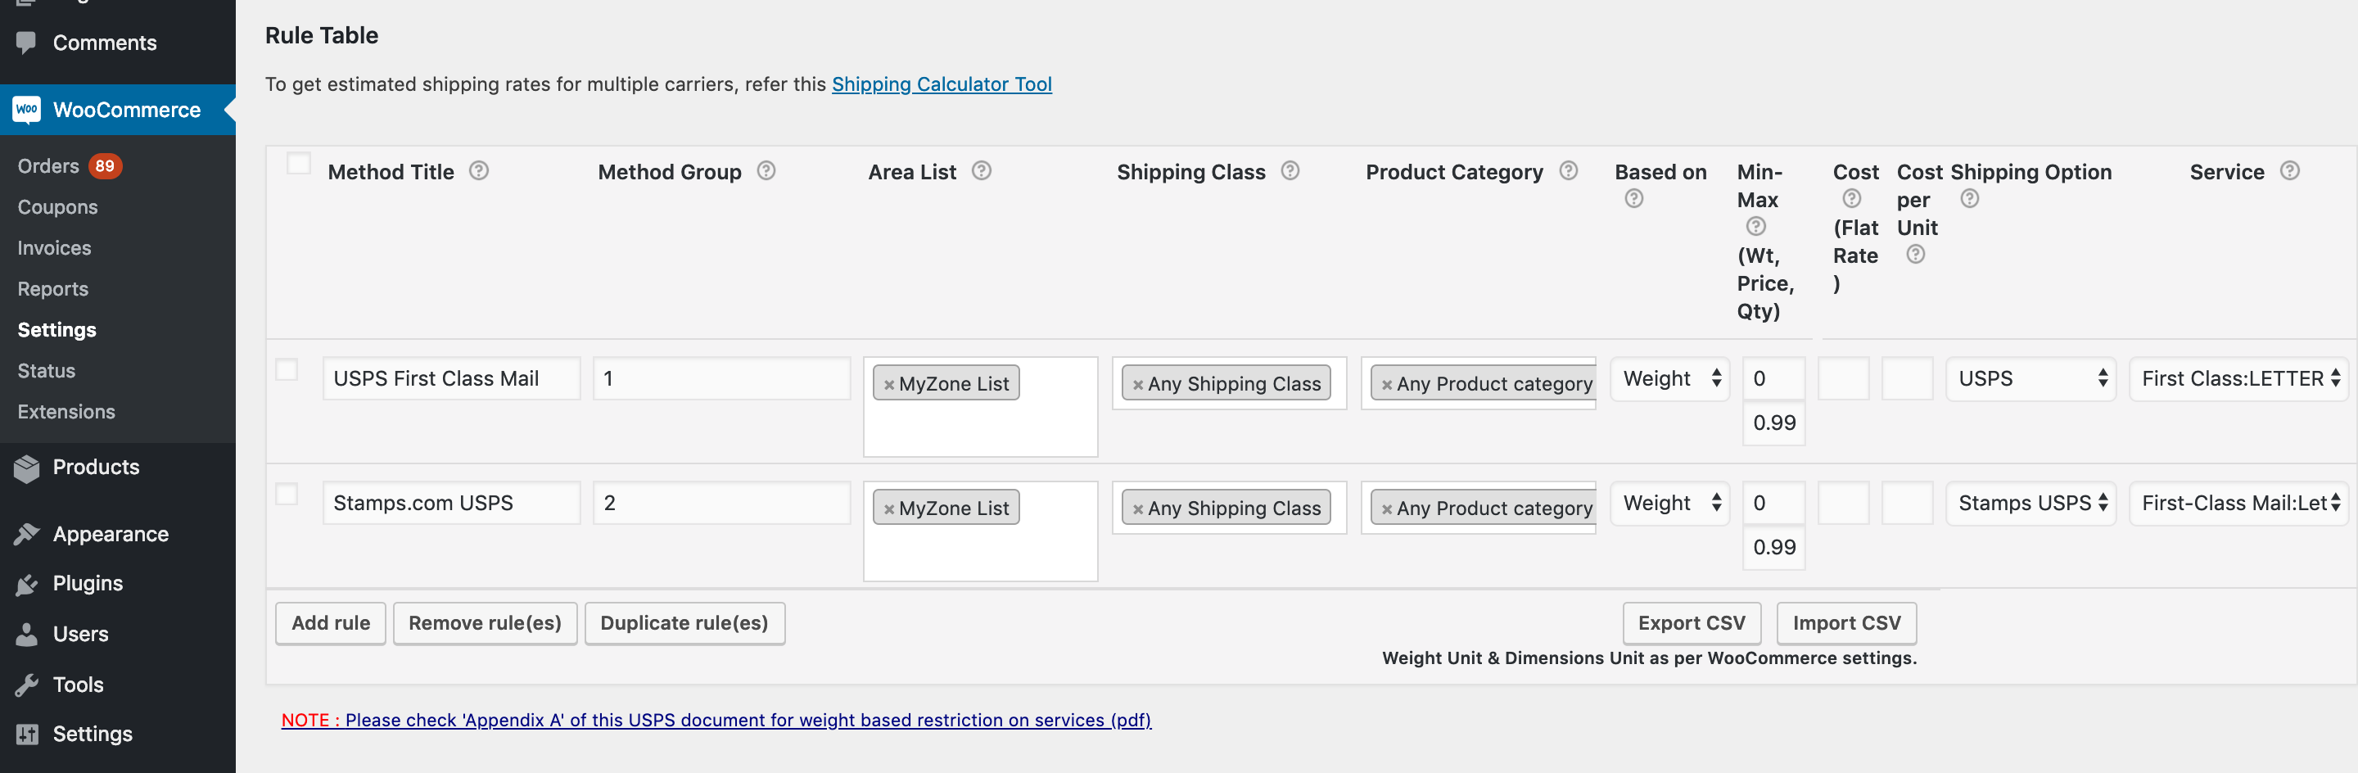Toggle the select-all checkbox in table header
The height and width of the screenshot is (773, 2358).
tap(298, 165)
